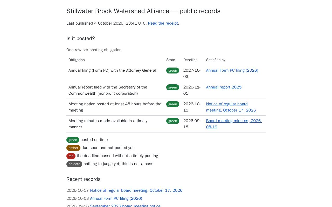The width and height of the screenshot is (332, 207).
Task: Open Annual Form PC filing (2026) in the table
Action: point(232,70)
